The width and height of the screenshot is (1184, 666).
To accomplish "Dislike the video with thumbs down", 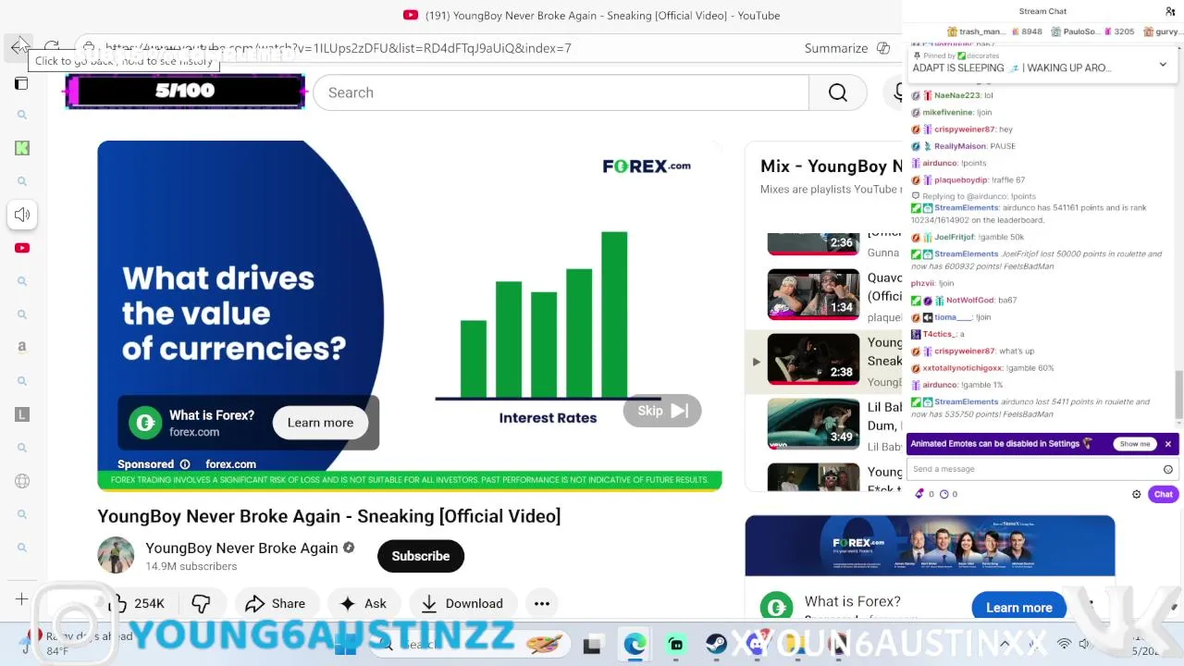I will point(201,603).
